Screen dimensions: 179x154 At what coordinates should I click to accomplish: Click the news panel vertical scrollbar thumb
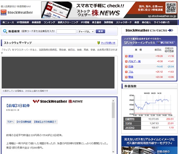point(113,110)
